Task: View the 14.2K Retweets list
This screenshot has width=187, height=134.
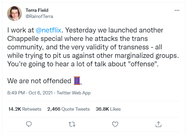Action: [x=25, y=109]
